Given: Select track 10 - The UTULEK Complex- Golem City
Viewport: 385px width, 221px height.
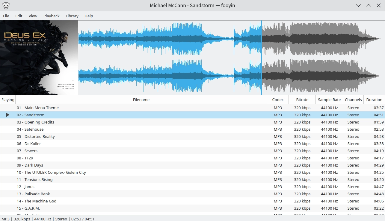Looking at the screenshot, I should [x=51, y=172].
